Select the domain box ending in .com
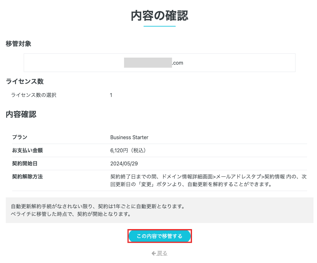The image size is (317, 263). pos(160,63)
